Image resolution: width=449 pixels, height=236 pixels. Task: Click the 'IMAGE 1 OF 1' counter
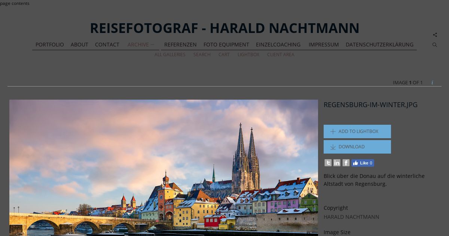(x=408, y=83)
